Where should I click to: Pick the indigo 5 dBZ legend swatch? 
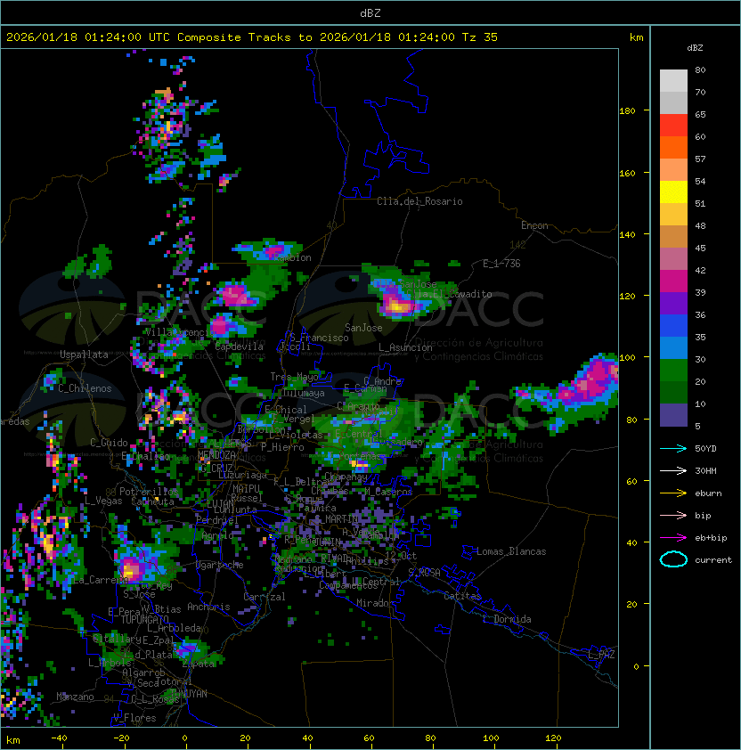[x=673, y=415]
